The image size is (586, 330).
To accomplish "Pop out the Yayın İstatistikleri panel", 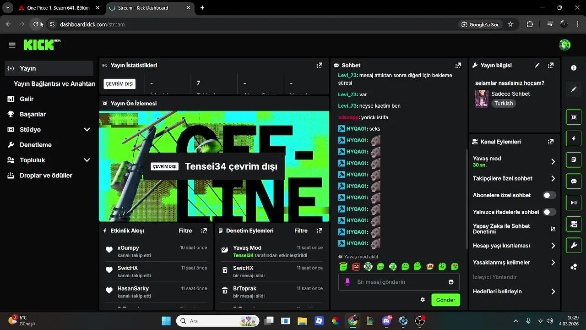I will click(320, 66).
